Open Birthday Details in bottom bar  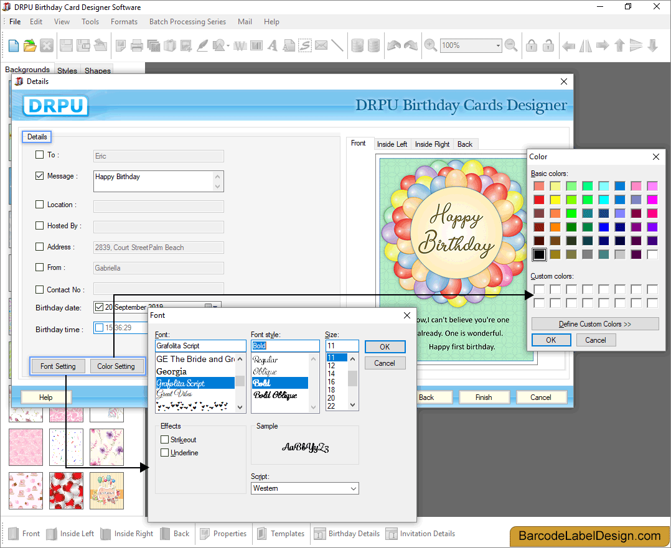(347, 534)
